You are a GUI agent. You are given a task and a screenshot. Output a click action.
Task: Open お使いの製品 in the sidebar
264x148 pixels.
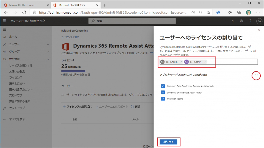pyautogui.click(x=17, y=72)
